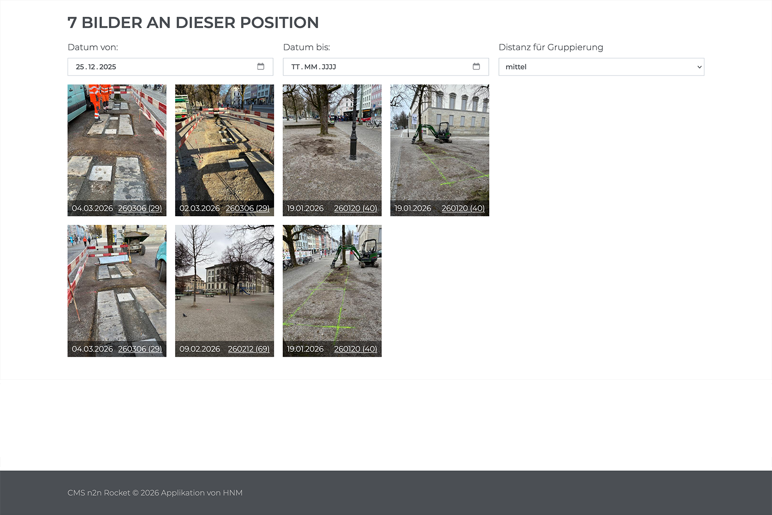Follow the 260306 (29) link on 02.03.2026 photo
Viewport: 772px width, 515px height.
(248, 209)
